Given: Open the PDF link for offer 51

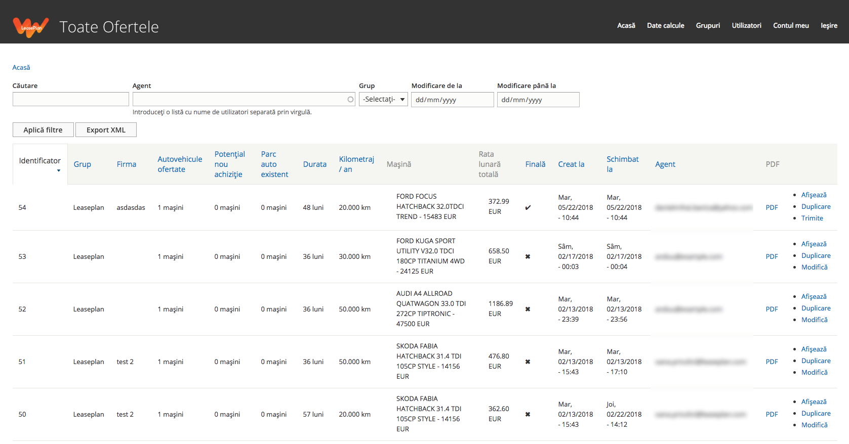Looking at the screenshot, I should tap(772, 362).
